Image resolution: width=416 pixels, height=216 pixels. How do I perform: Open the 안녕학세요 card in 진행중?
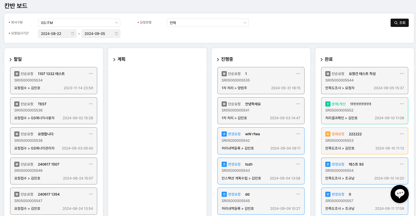click(261, 111)
